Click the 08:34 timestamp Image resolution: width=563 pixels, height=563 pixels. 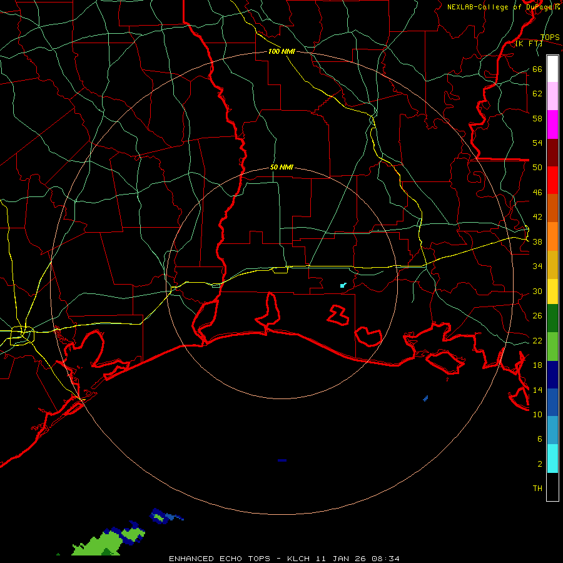[385, 559]
